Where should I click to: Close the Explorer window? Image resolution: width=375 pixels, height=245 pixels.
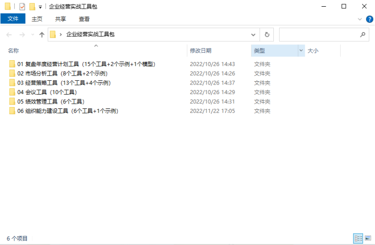[364, 7]
